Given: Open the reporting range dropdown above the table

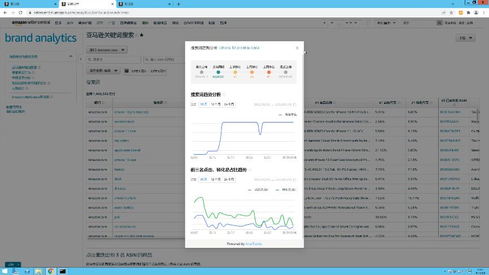Looking at the screenshot, I should pos(103,71).
